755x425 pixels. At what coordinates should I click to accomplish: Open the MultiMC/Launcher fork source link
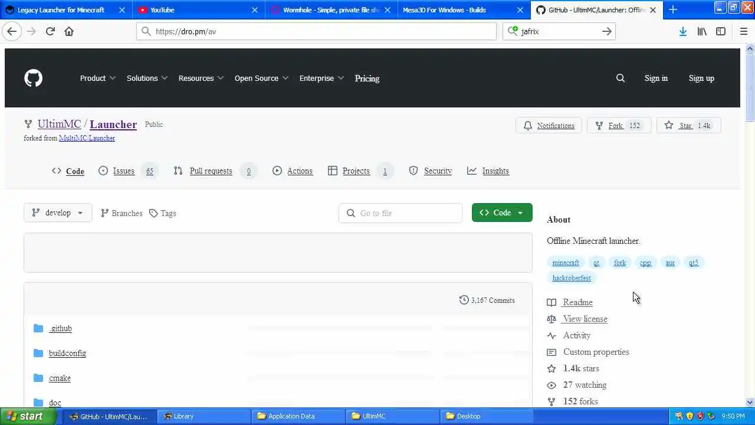click(x=87, y=138)
